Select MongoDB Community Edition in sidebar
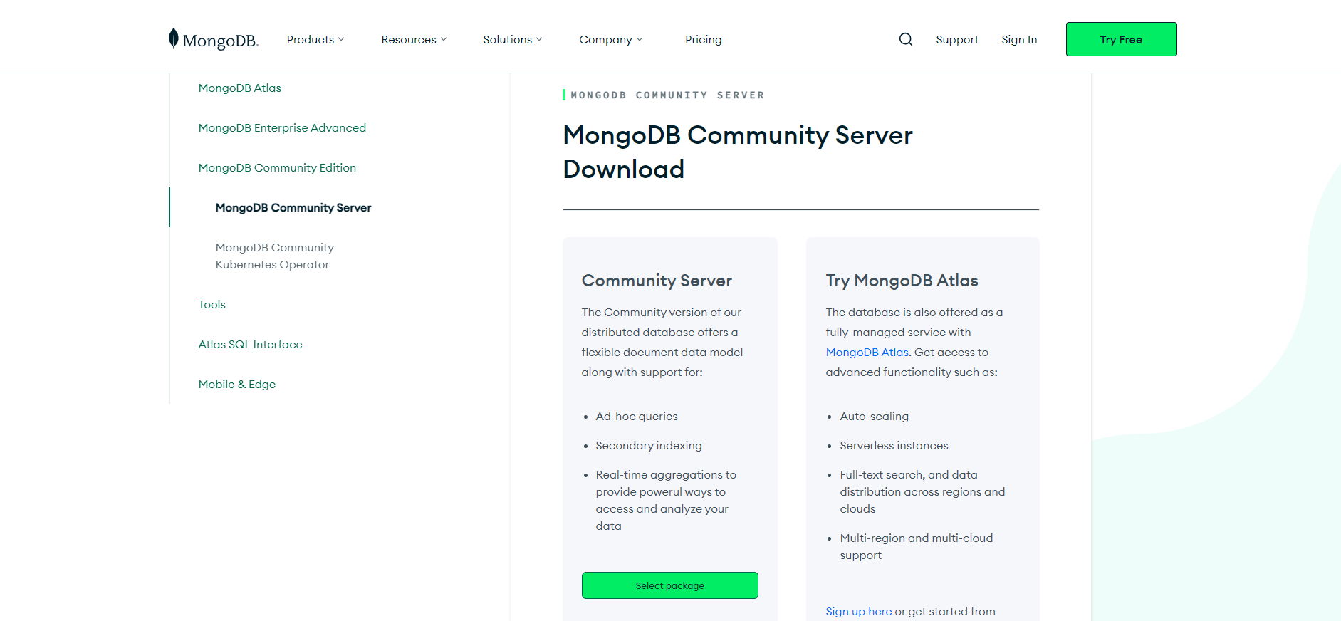The height and width of the screenshot is (621, 1341). pyautogui.click(x=277, y=168)
